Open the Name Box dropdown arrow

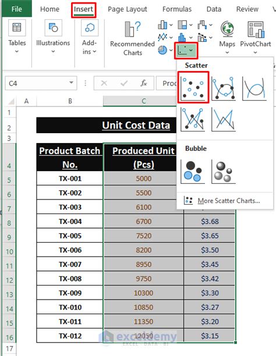[72, 83]
